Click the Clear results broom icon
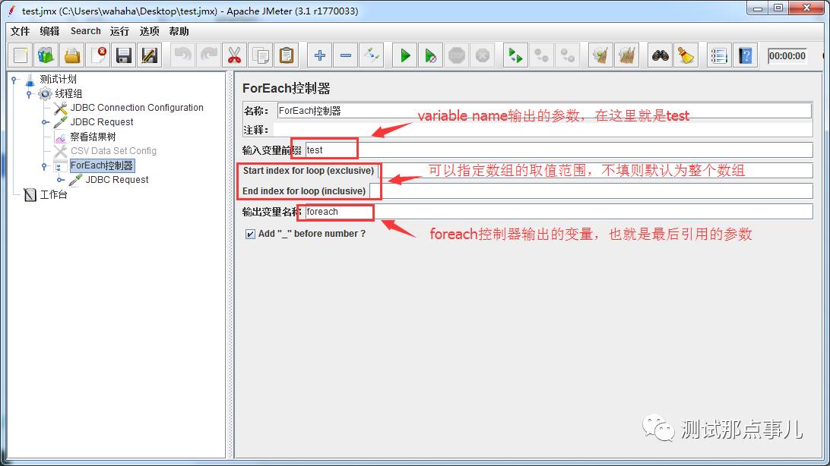This screenshot has width=830, height=466. pos(600,55)
